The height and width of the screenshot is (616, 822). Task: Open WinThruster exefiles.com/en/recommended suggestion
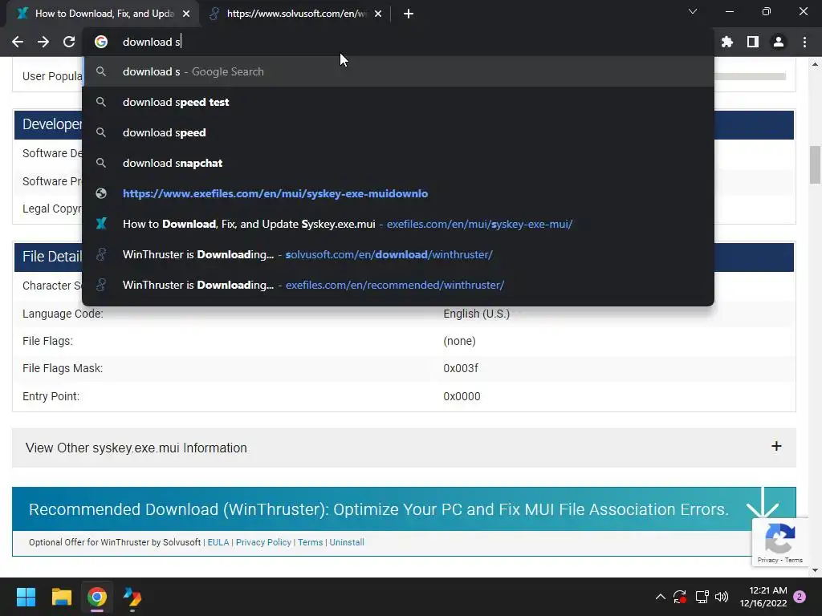coord(398,285)
